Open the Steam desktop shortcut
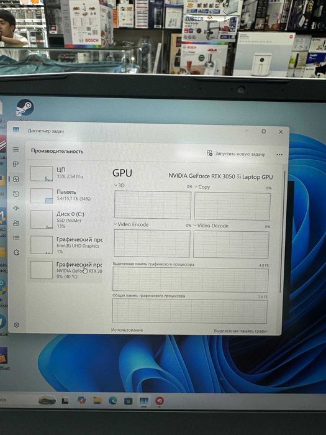The width and height of the screenshot is (326, 435). click(25, 109)
